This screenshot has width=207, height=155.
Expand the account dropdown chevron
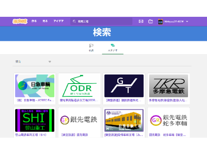[x=187, y=22]
